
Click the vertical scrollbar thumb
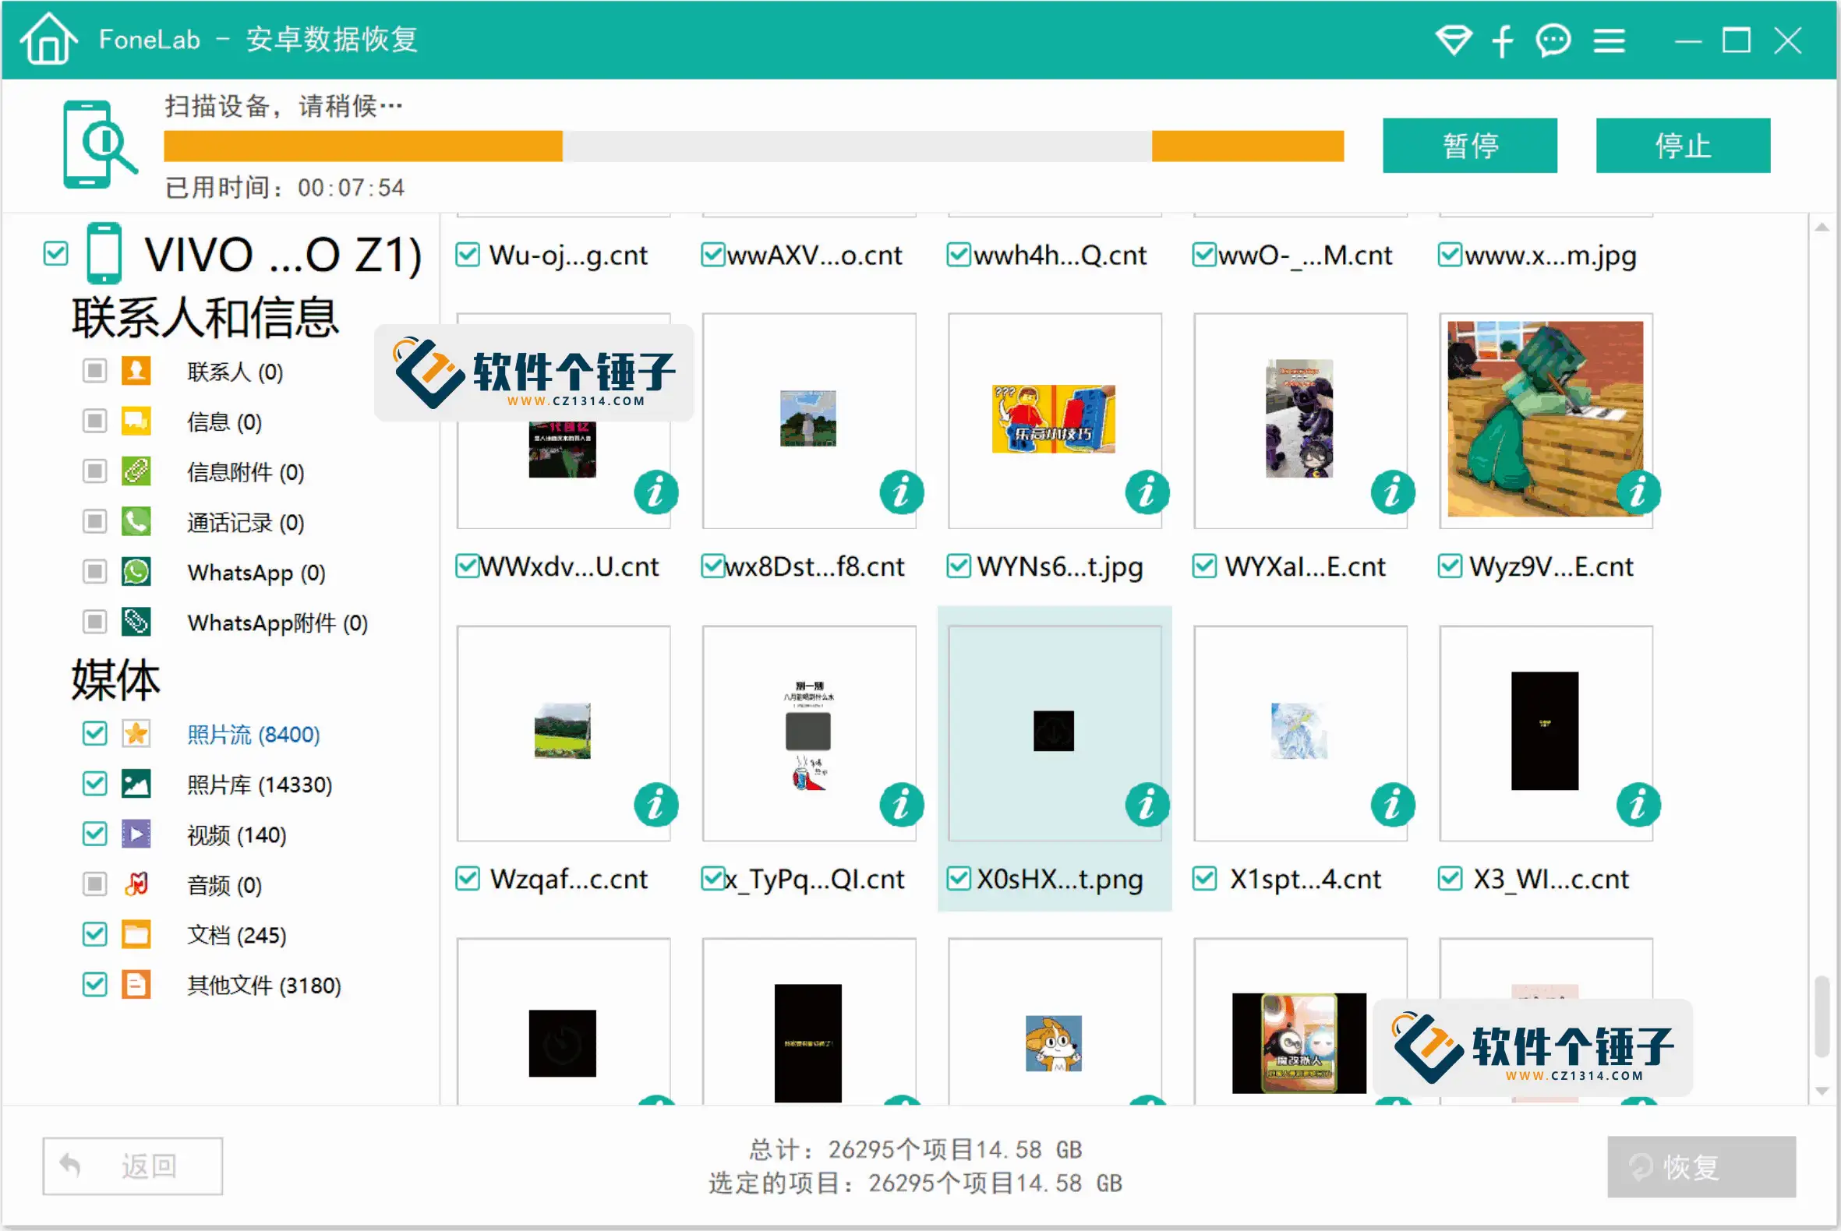point(1822,1017)
